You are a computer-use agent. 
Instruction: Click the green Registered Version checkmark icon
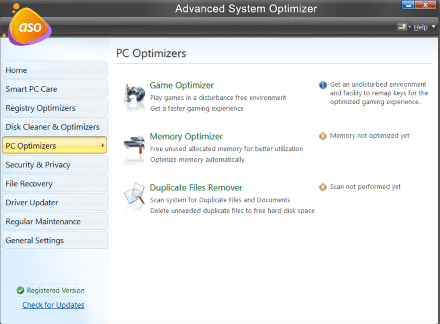tap(20, 290)
